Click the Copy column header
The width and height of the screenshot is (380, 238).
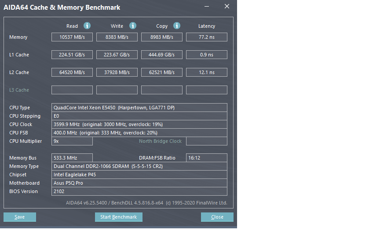(162, 26)
